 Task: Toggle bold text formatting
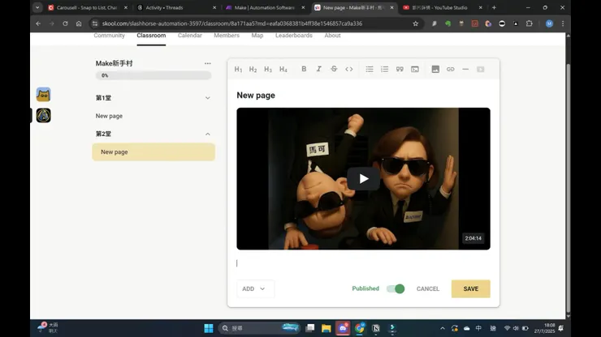tap(304, 70)
